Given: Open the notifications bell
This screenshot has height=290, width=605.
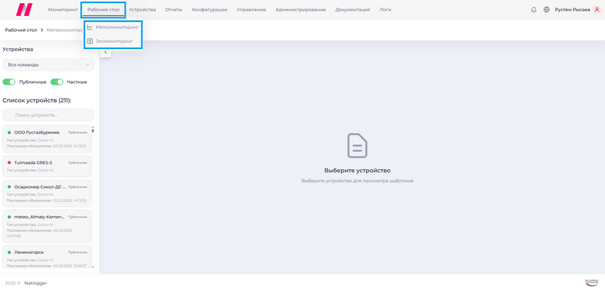Looking at the screenshot, I should point(534,10).
